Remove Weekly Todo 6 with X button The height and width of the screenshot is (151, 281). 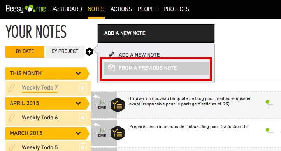[x=83, y=118]
